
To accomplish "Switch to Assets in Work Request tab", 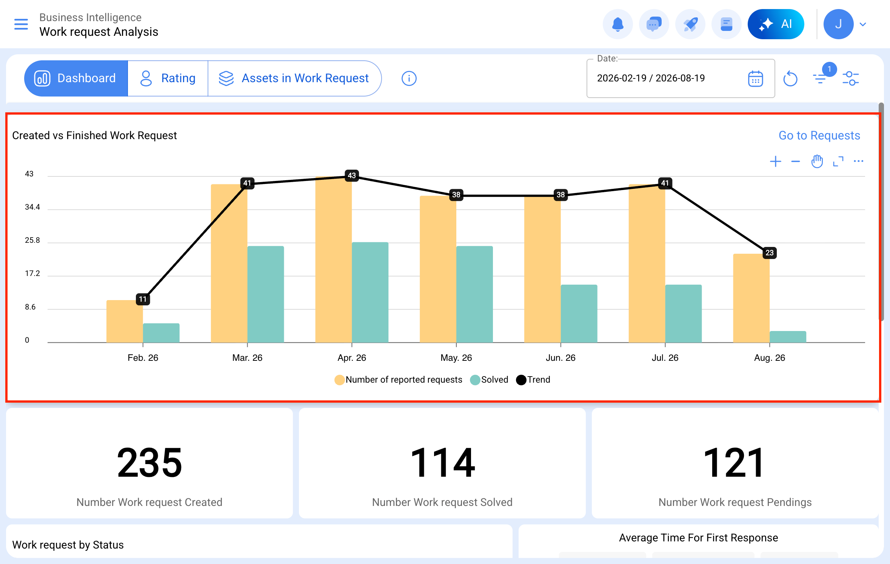I will pyautogui.click(x=294, y=78).
